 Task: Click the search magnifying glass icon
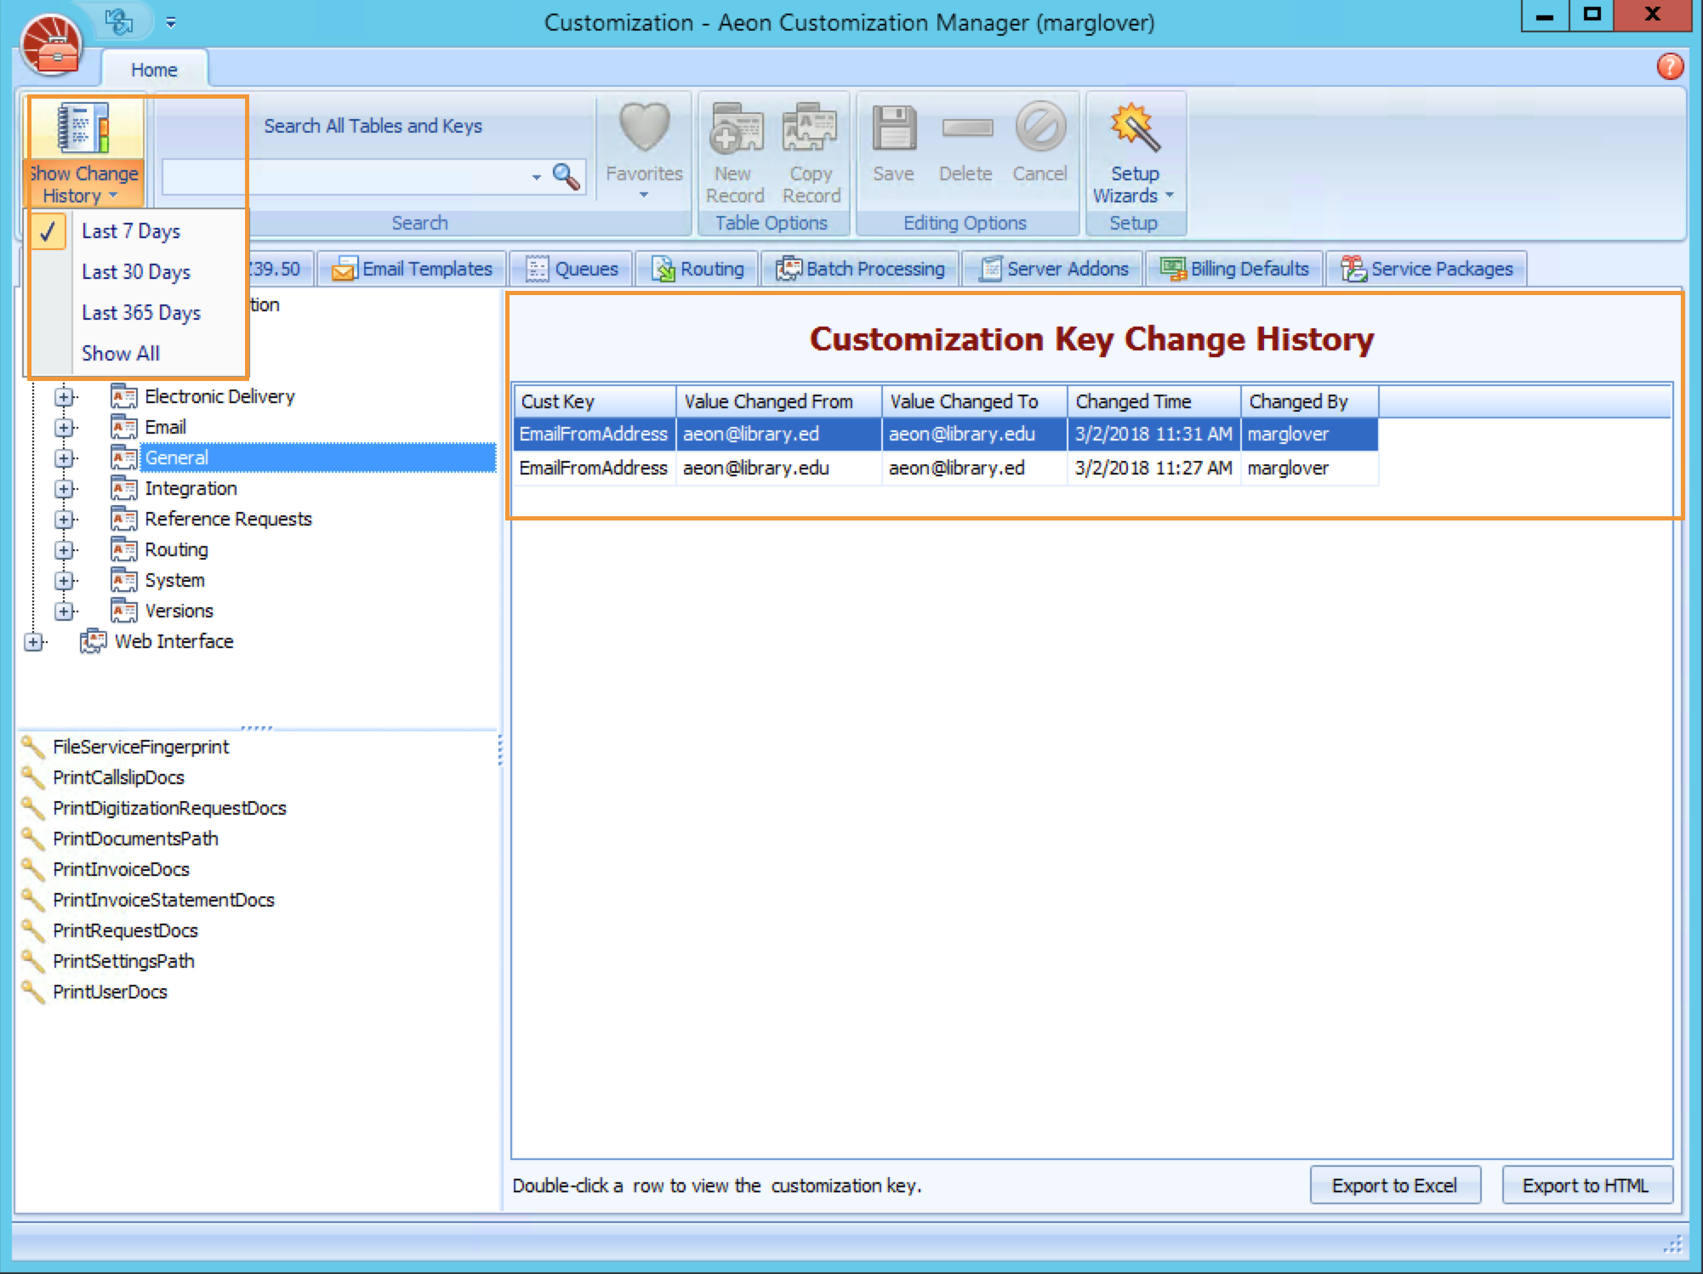point(565,177)
